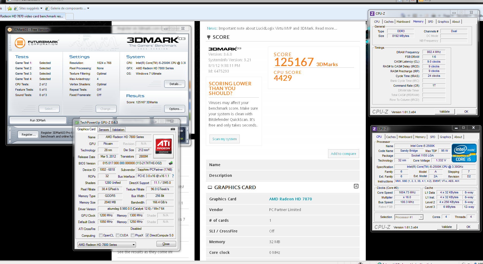Click the GPU-Z BIOS Version field
This screenshot has width=483, height=264.
[x=132, y=163]
